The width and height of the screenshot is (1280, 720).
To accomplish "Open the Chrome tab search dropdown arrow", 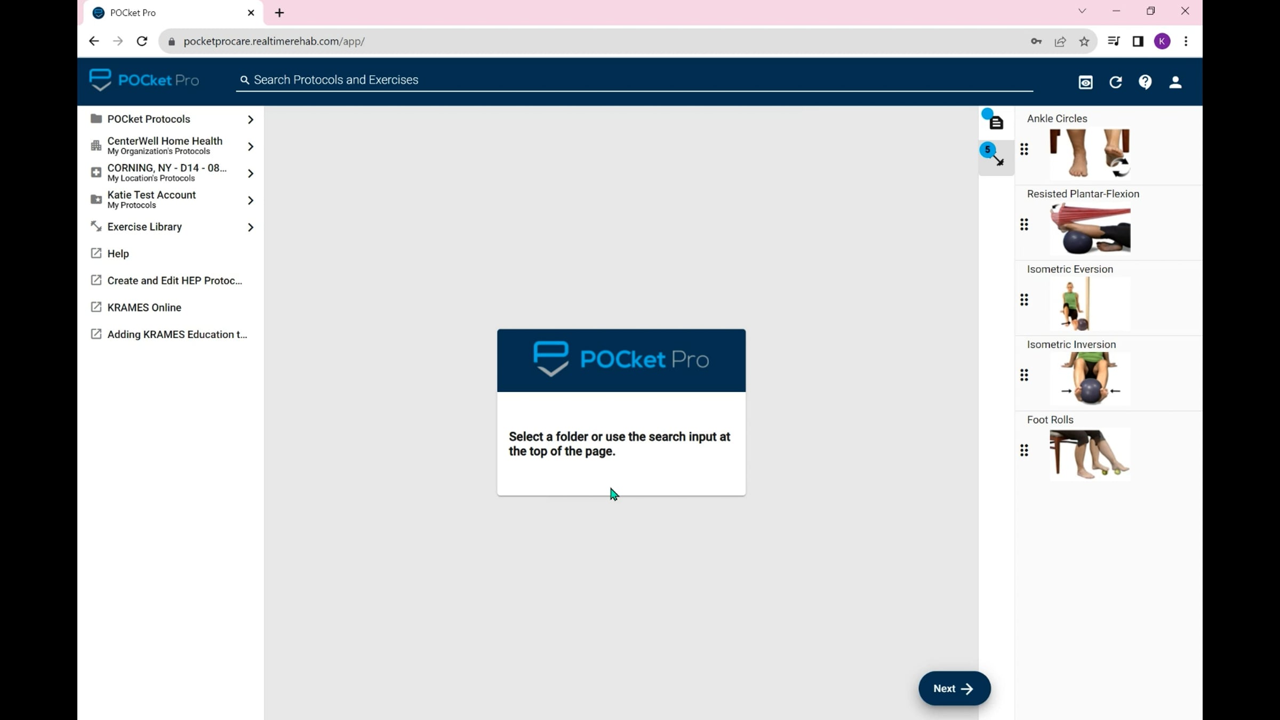I will [x=1082, y=11].
